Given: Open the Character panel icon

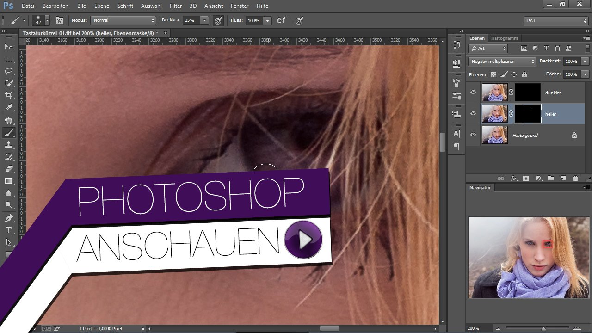Looking at the screenshot, I should pos(456,134).
